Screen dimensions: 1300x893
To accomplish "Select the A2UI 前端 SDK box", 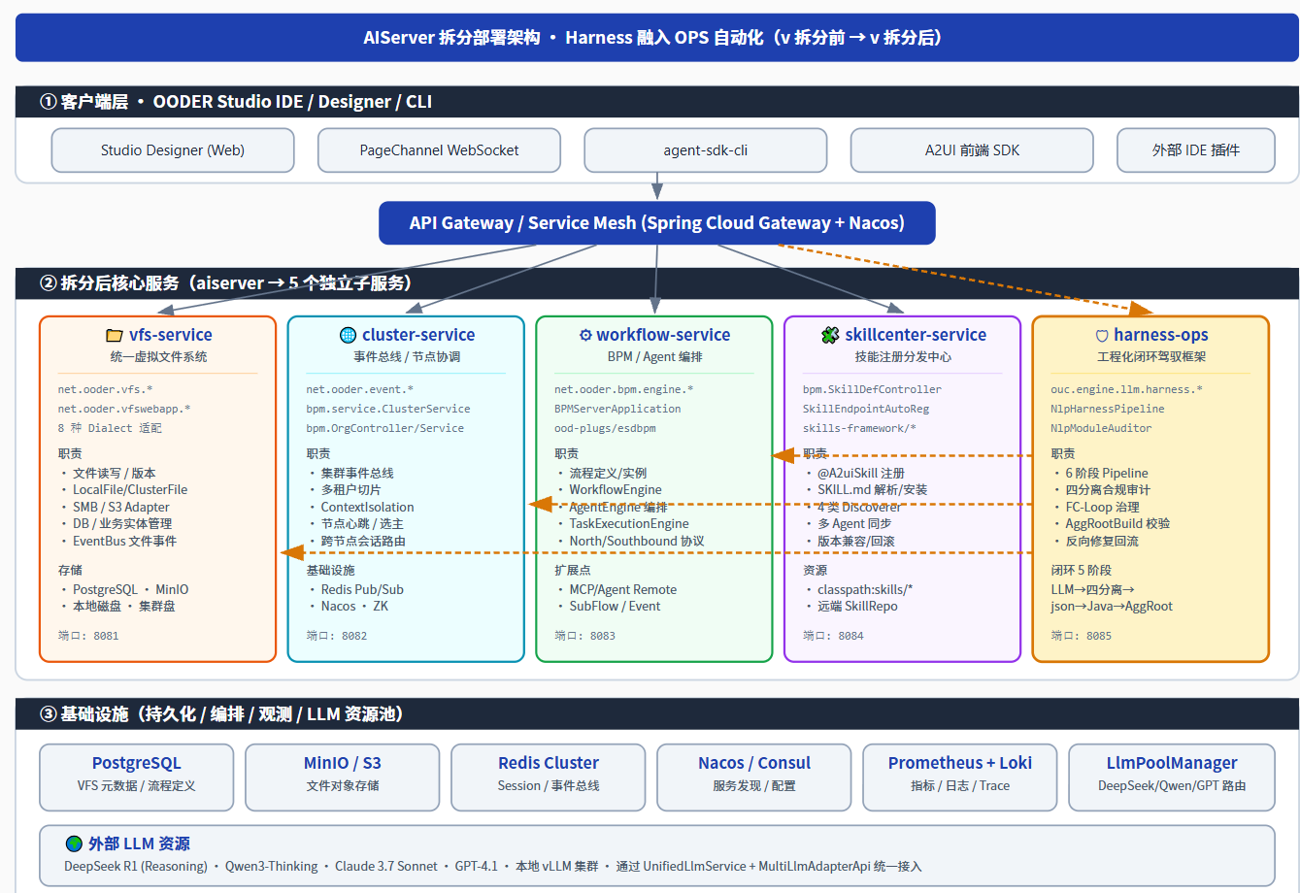I will (x=972, y=150).
